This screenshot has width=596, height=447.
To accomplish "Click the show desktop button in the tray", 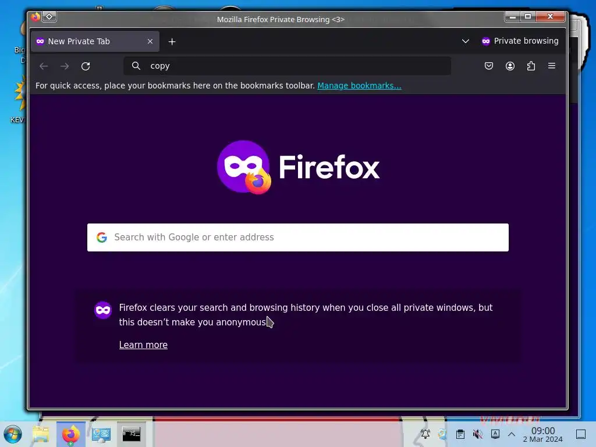I will (x=581, y=434).
